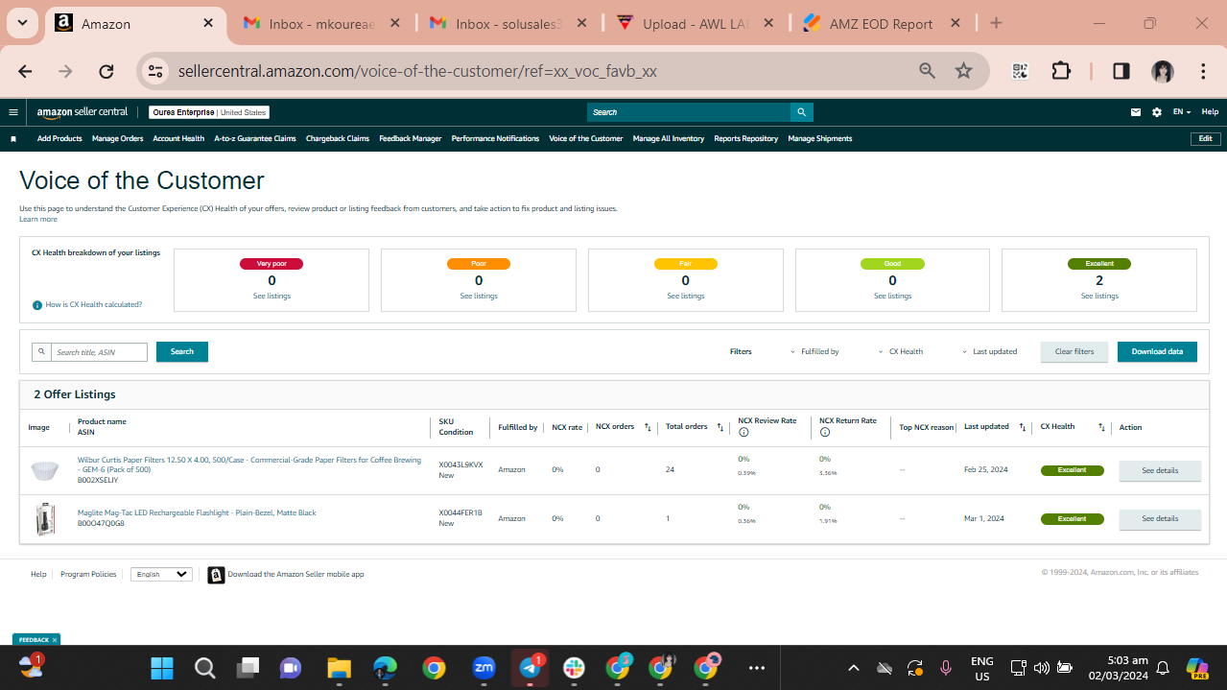
Task: Sort by Total orders column arrows
Action: (720, 427)
